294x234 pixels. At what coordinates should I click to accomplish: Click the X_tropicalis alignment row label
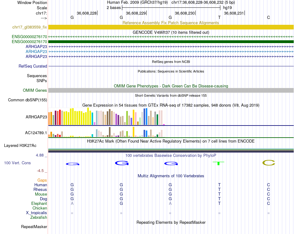(37, 213)
